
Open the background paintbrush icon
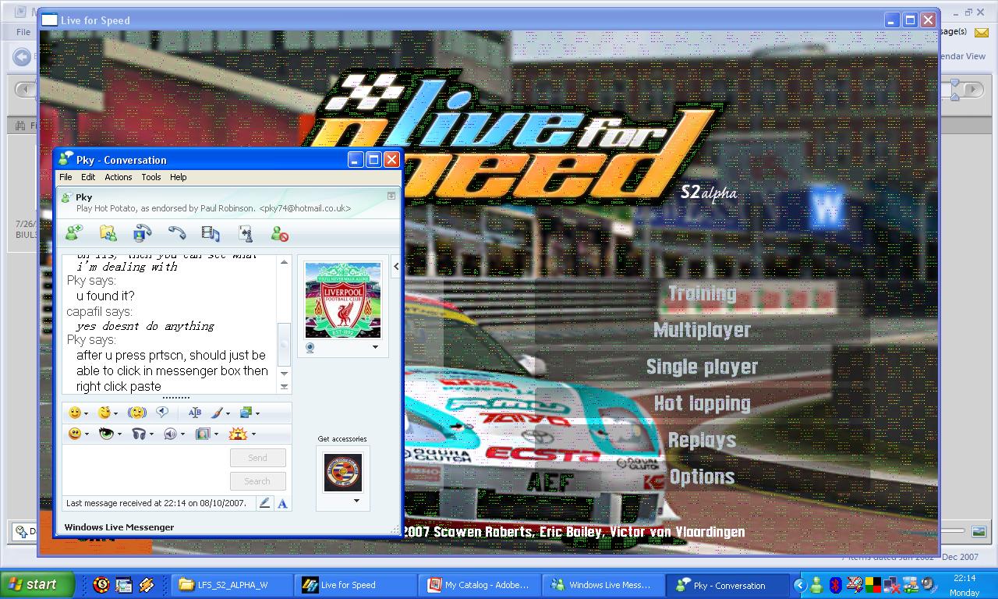[x=219, y=413]
